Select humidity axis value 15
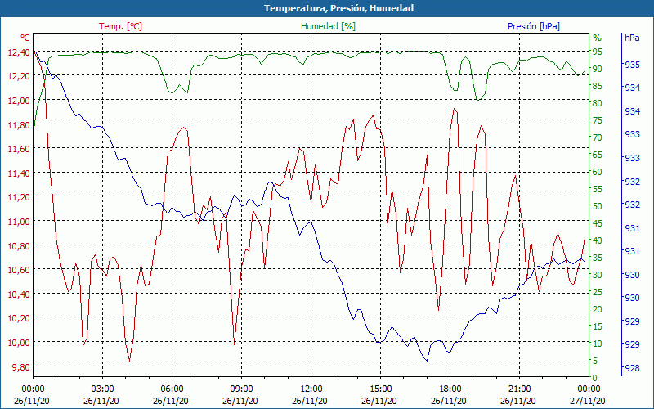 (x=598, y=326)
